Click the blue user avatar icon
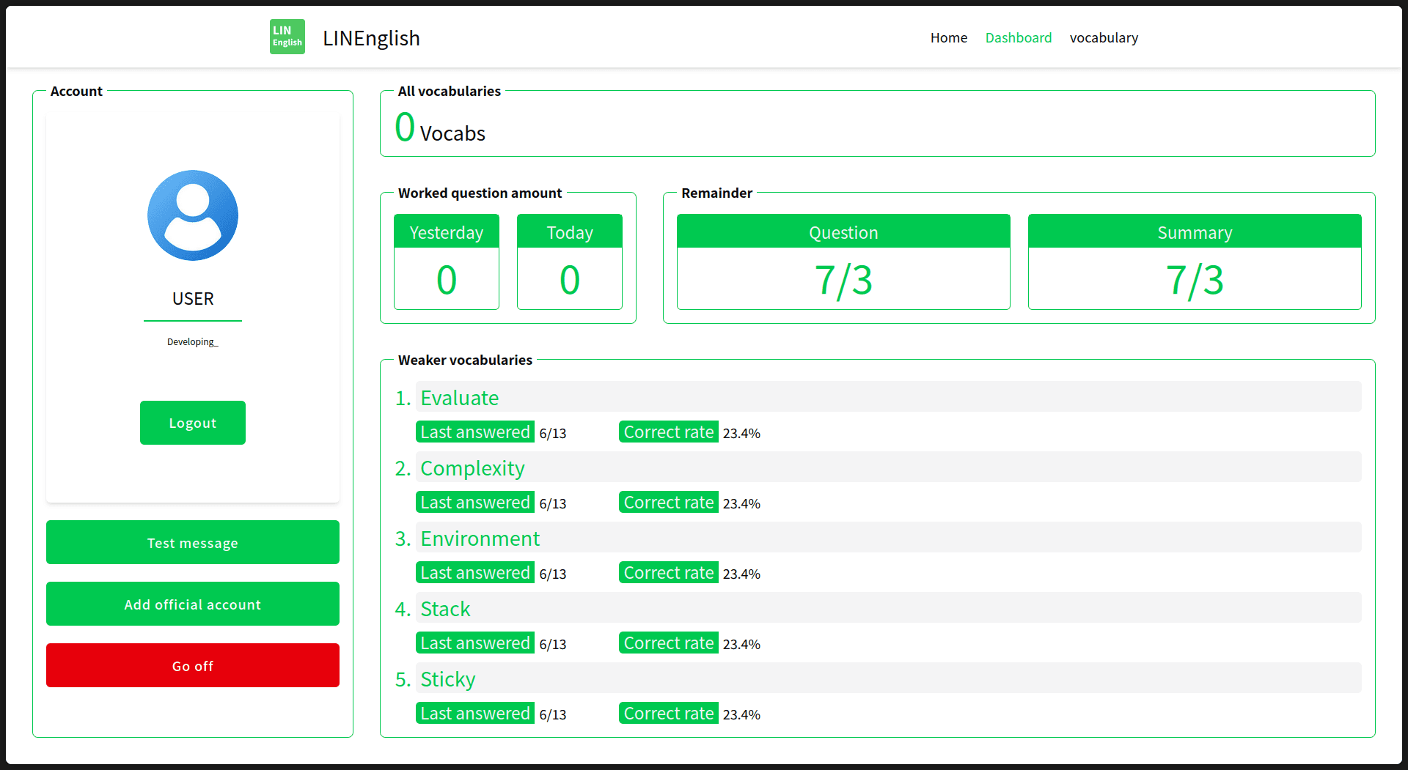This screenshot has width=1408, height=770. pyautogui.click(x=193, y=215)
